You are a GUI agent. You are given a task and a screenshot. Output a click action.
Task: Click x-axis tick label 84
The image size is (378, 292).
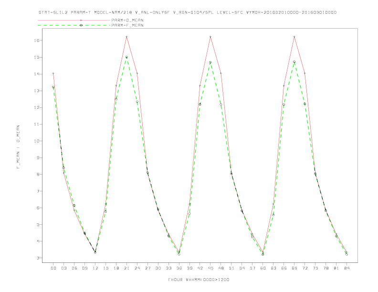click(347, 268)
